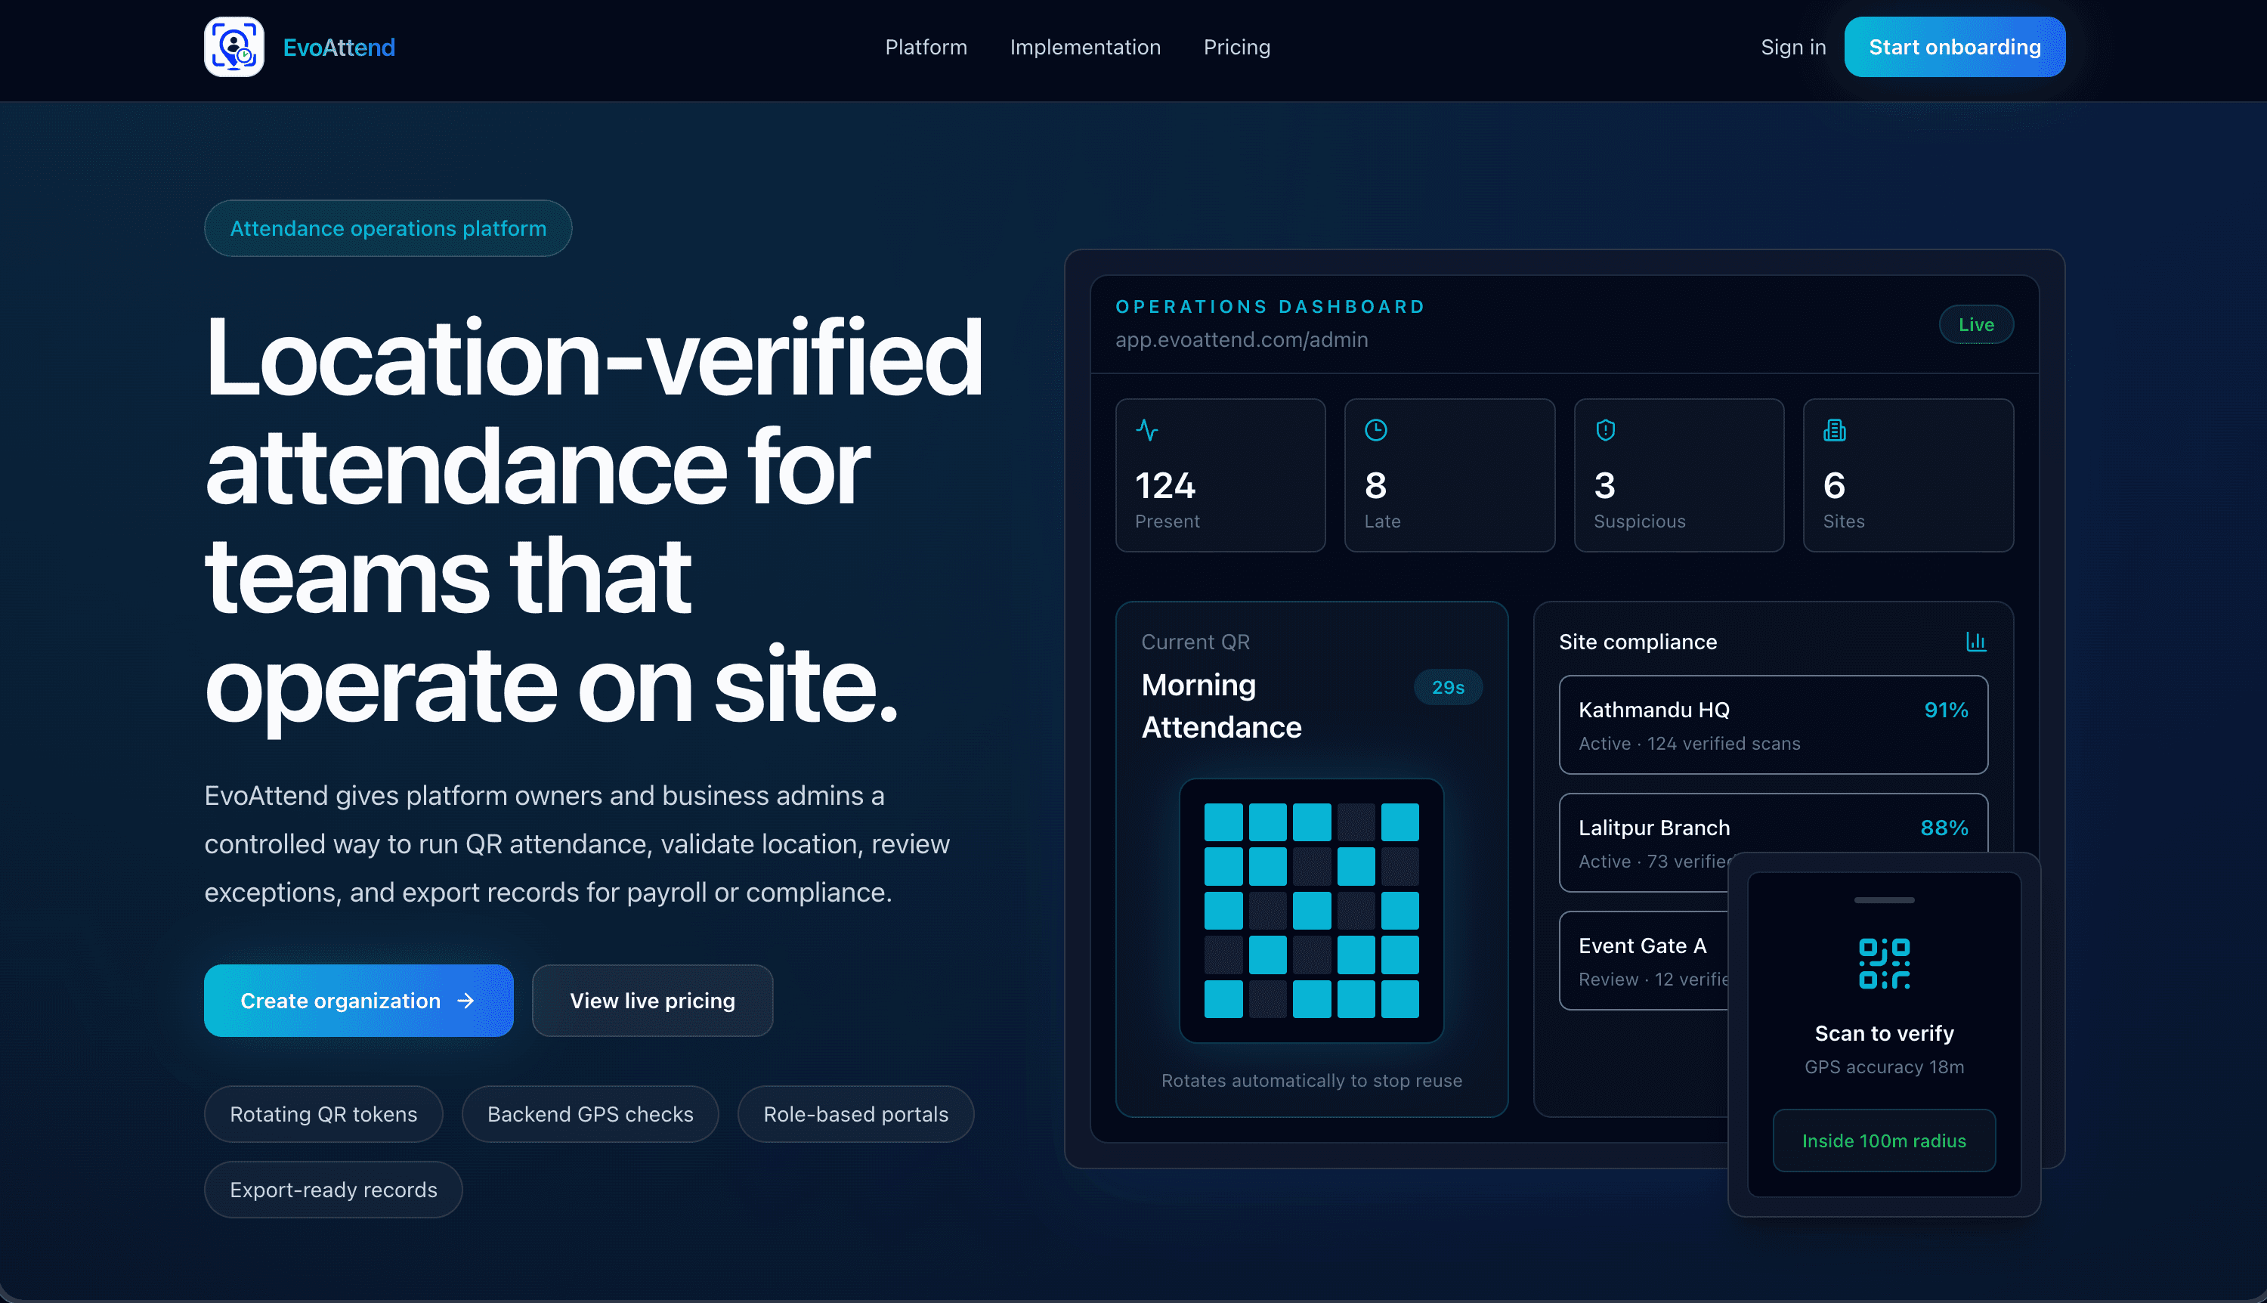
Task: Click the activity pulse icon on Present card
Action: coord(1147,431)
